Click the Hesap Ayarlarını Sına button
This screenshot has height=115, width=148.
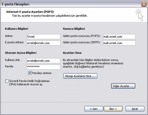point(80,76)
